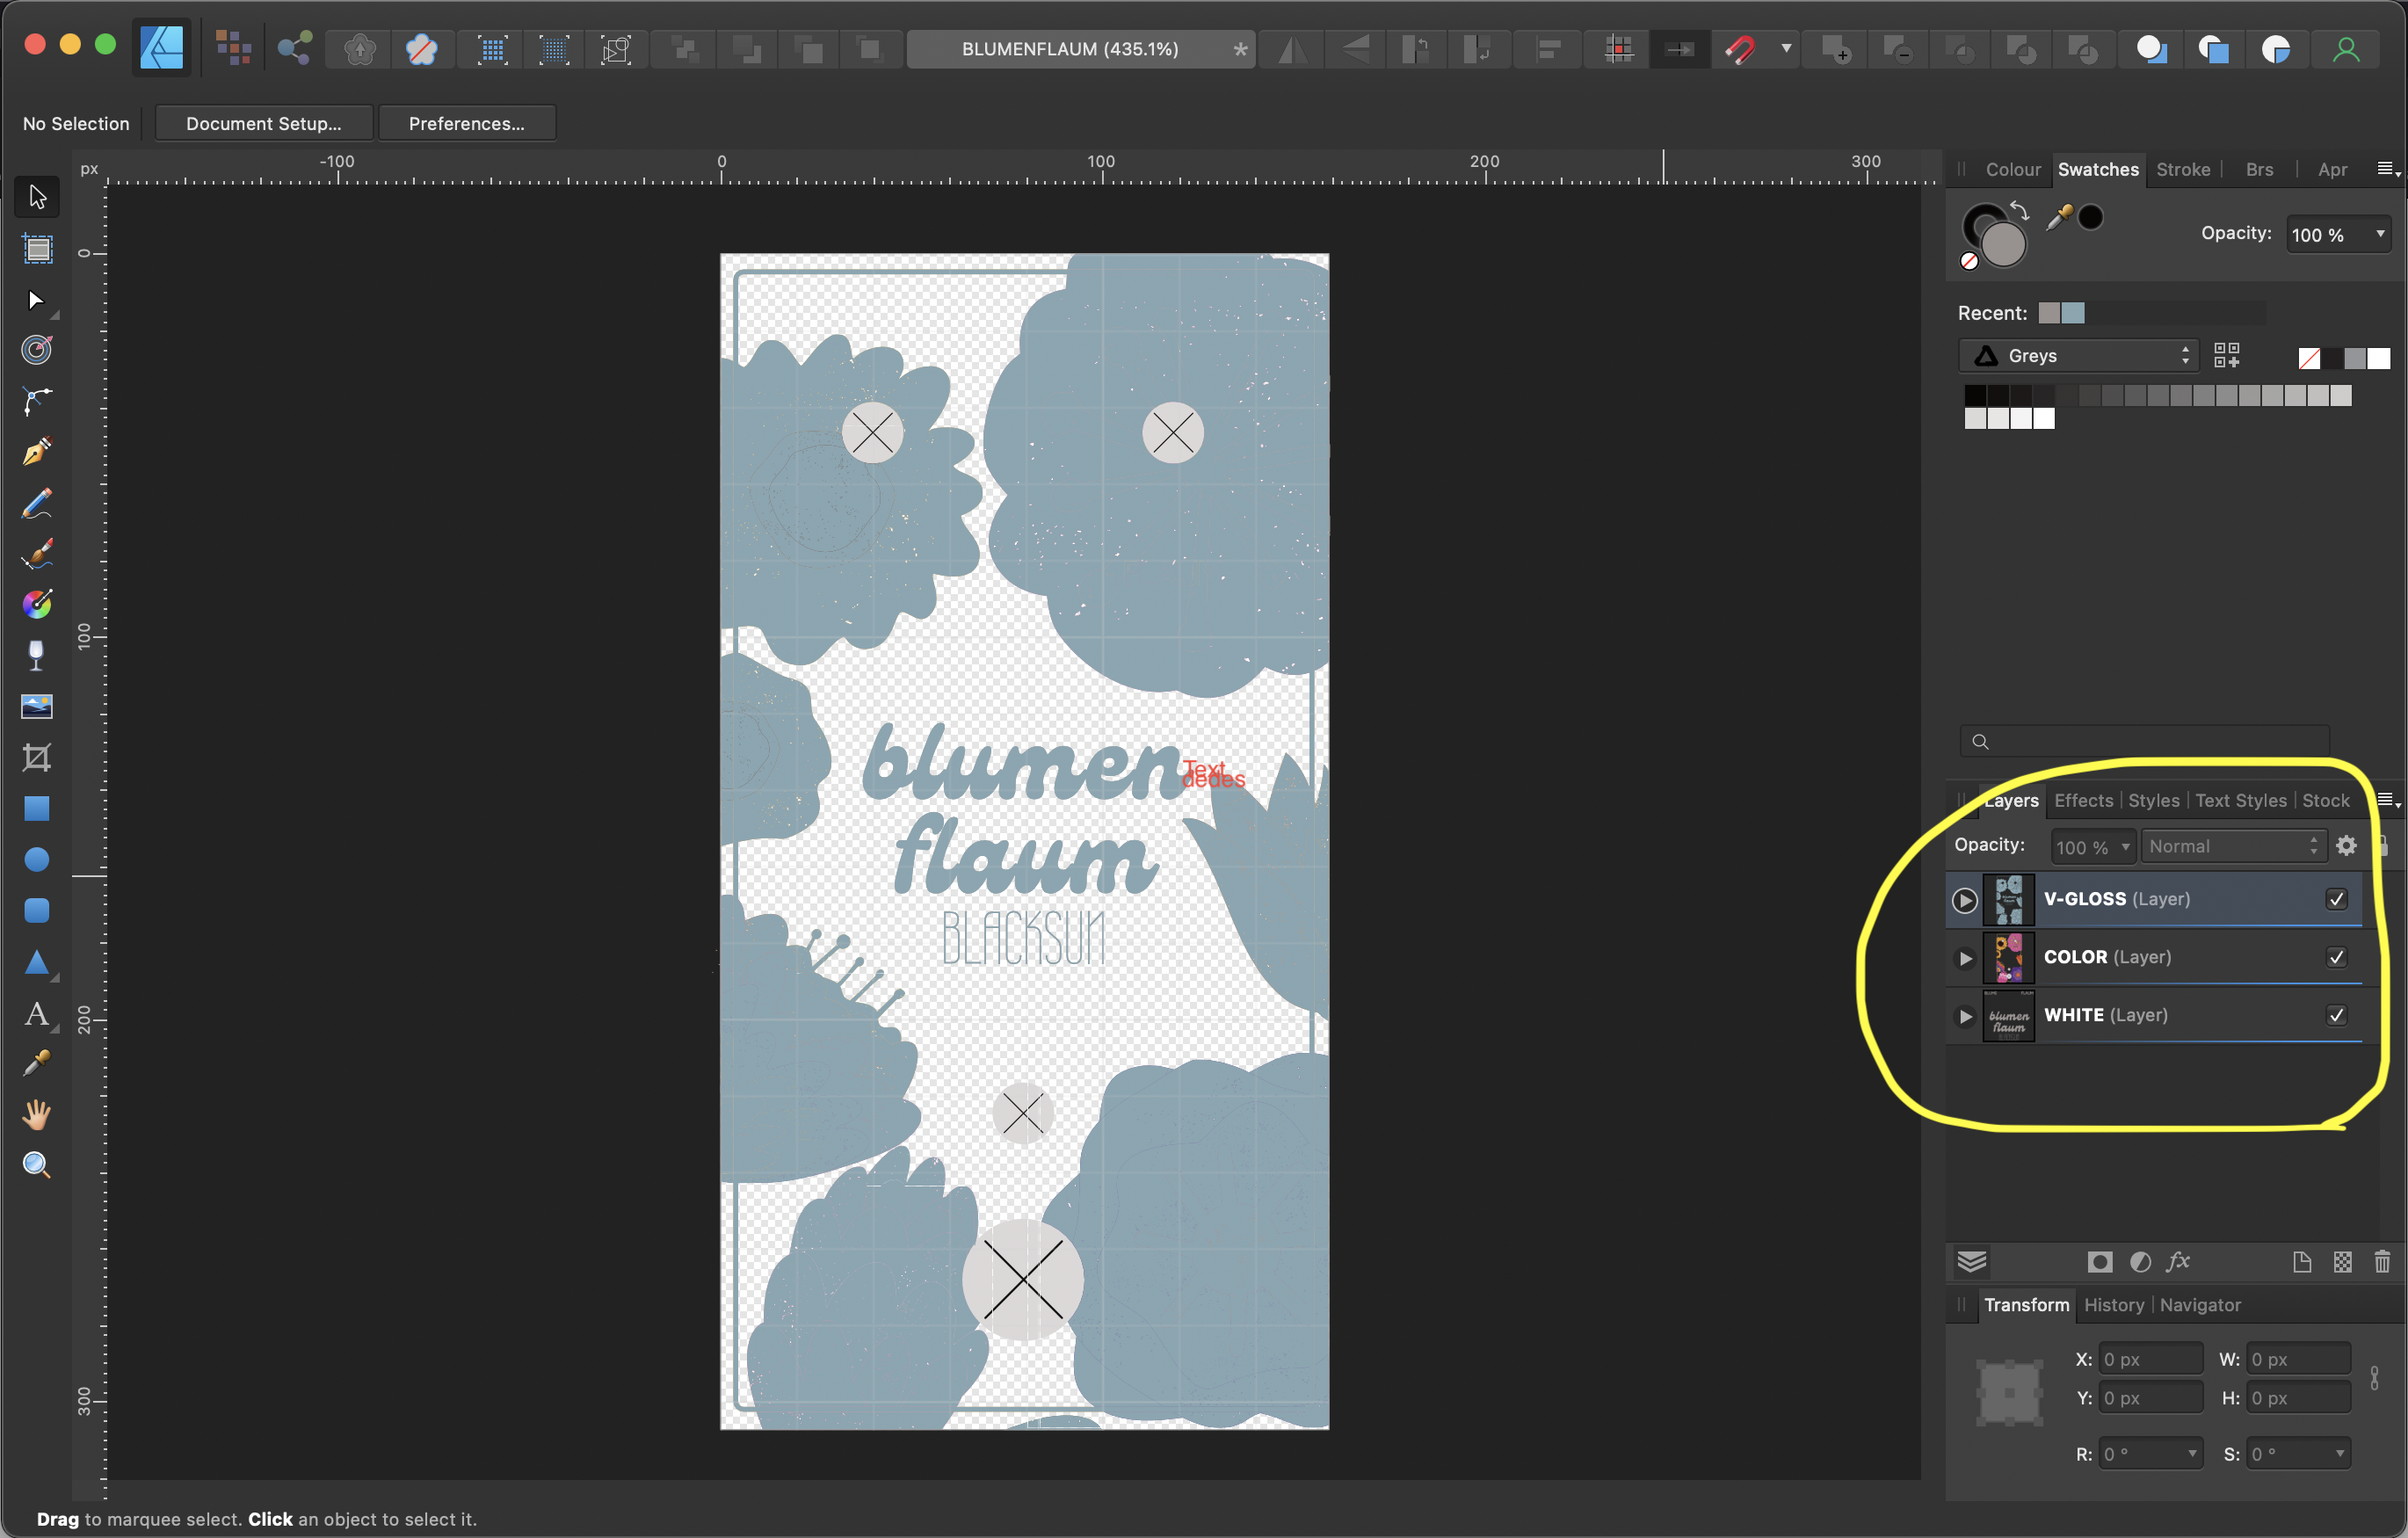Select the Ellipse shape tool
The image size is (2408, 1538).
37,860
